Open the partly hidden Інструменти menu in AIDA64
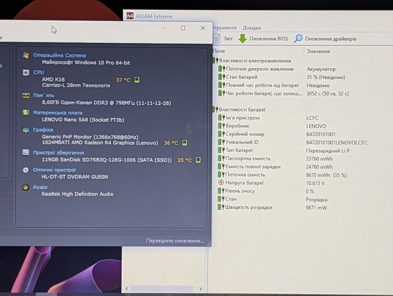 (225, 28)
